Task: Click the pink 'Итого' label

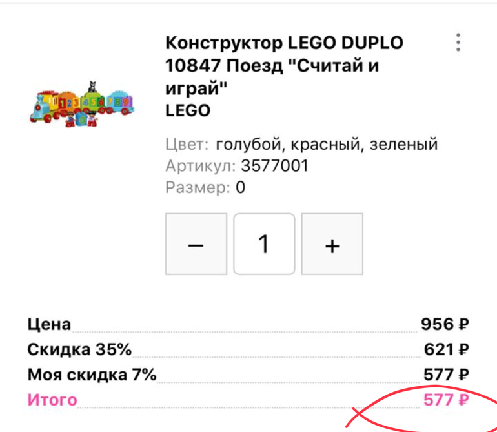Action: coord(52,400)
